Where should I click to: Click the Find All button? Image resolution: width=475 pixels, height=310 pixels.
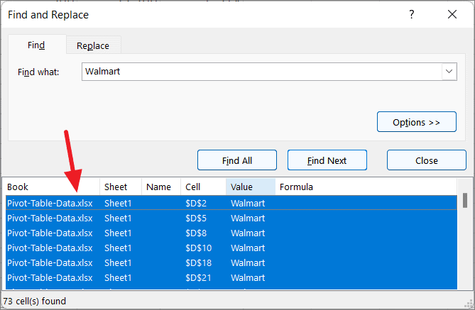click(x=237, y=160)
